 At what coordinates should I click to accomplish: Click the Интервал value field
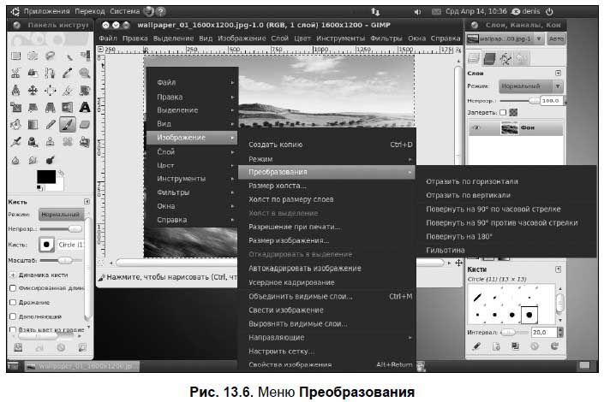click(541, 332)
